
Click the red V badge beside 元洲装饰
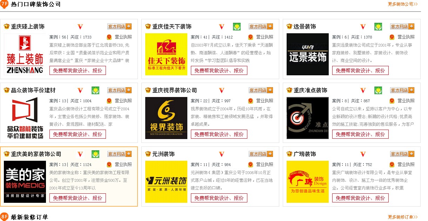222,154
